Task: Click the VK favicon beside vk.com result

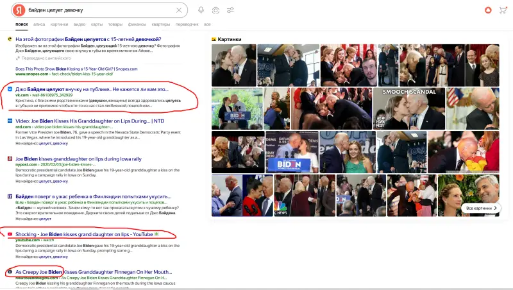Action: pos(10,89)
